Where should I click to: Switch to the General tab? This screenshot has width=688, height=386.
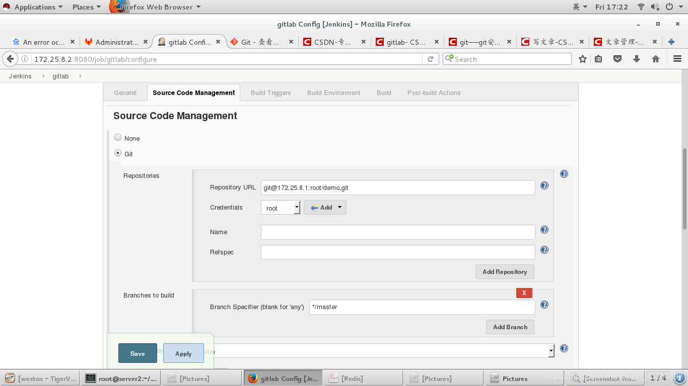coord(125,92)
